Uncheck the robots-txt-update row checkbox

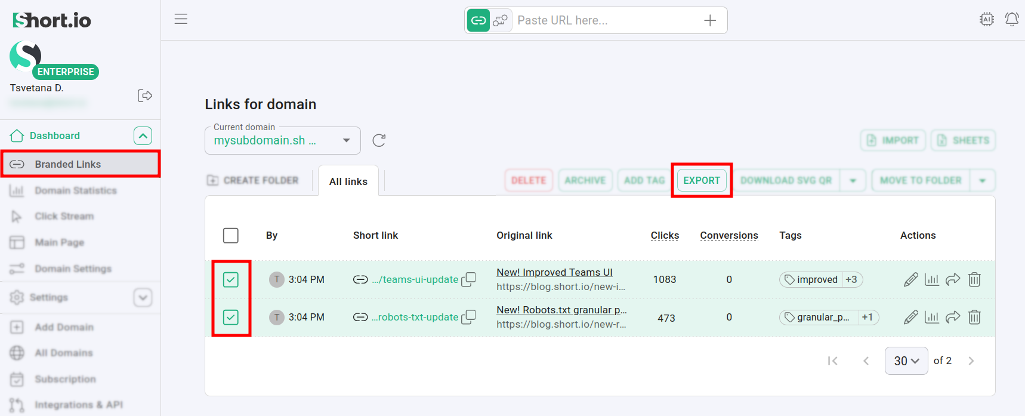coord(231,317)
